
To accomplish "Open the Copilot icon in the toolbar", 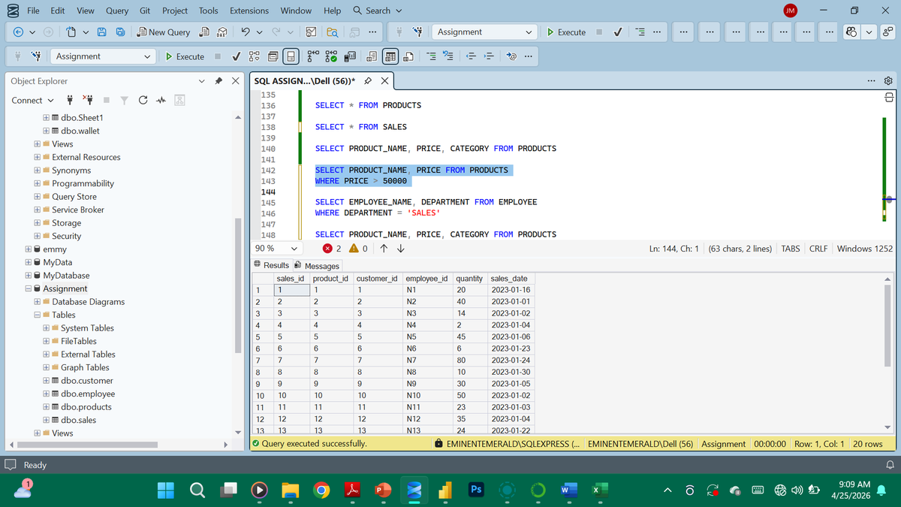I will point(851,32).
